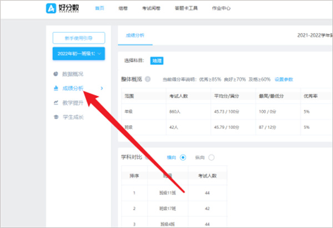Select 成绩分析 in the left sidebar
Screen dimensions: 333x228
pyautogui.click(x=73, y=88)
